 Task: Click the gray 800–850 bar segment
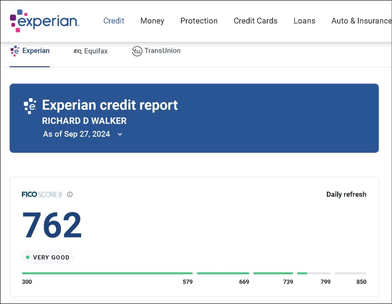coord(350,273)
